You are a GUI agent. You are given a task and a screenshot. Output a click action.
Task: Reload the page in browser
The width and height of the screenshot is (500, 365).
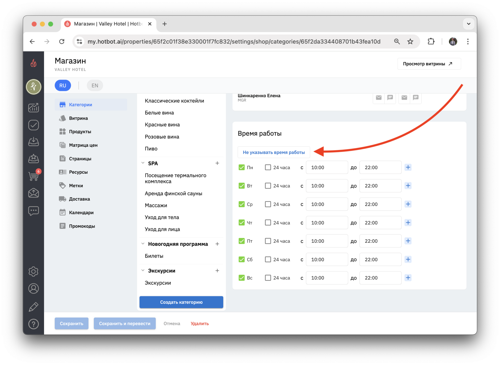(x=62, y=41)
